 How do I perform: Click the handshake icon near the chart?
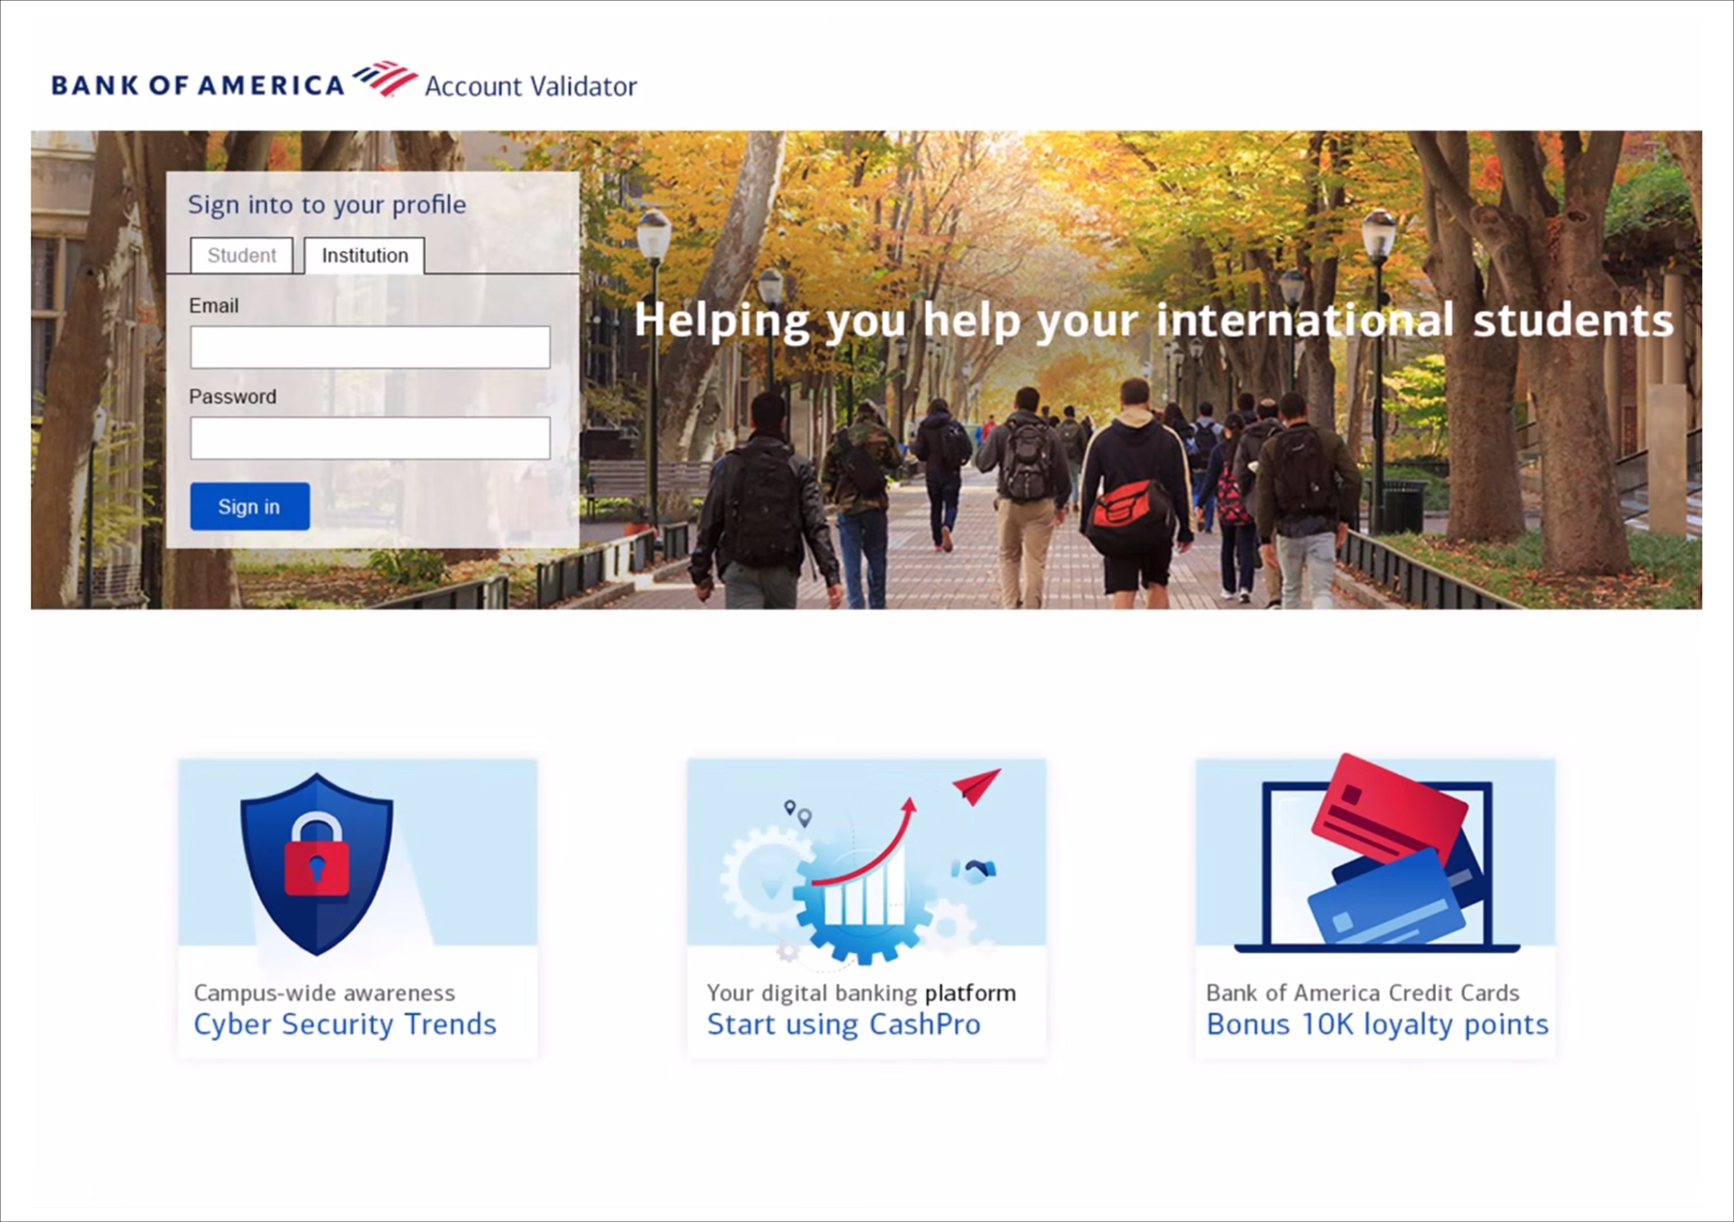(974, 871)
